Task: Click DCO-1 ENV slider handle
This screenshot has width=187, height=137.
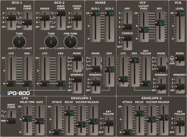Action: (27, 83)
